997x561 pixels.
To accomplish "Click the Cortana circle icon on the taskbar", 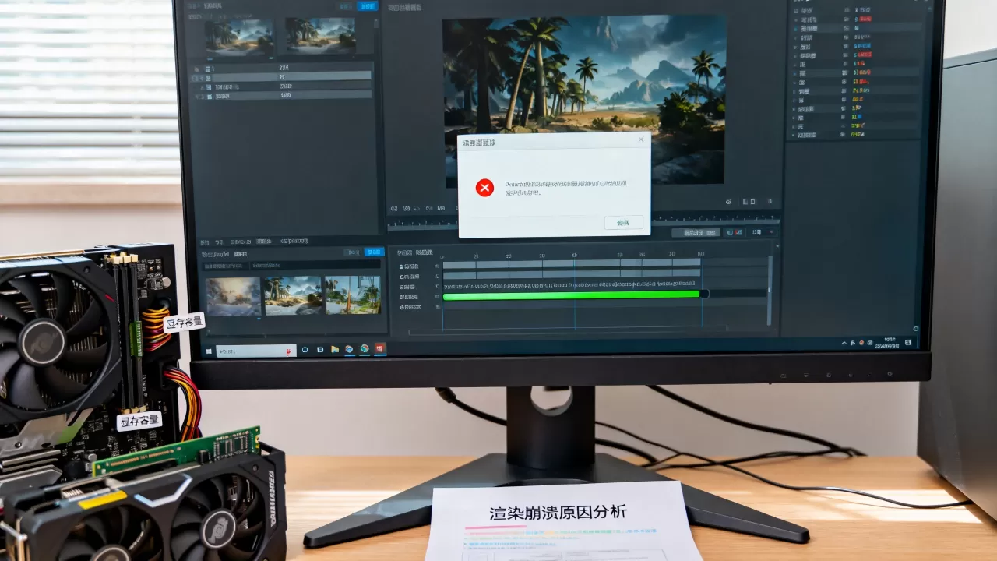I will (305, 350).
